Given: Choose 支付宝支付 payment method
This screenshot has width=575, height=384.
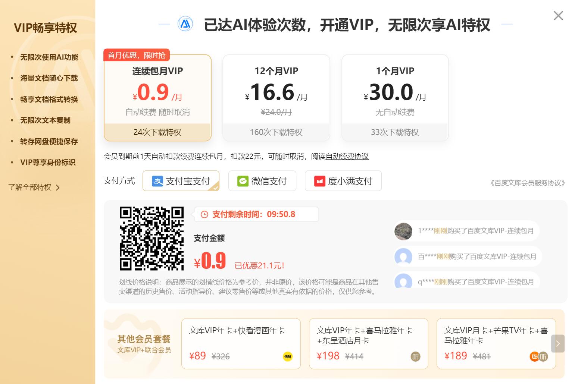Looking at the screenshot, I should pos(181,181).
